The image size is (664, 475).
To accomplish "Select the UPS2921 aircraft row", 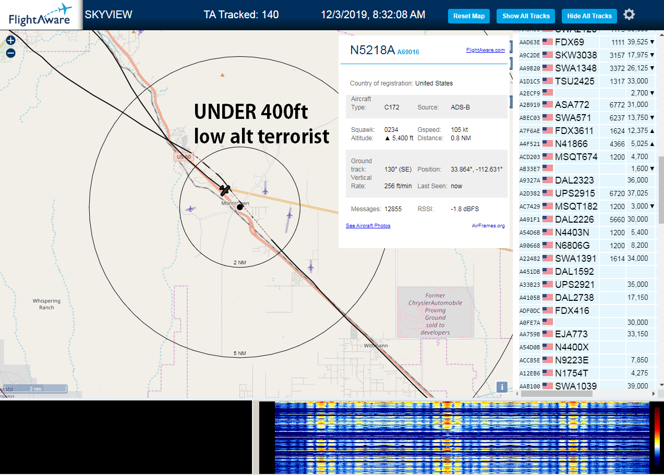I will point(587,285).
